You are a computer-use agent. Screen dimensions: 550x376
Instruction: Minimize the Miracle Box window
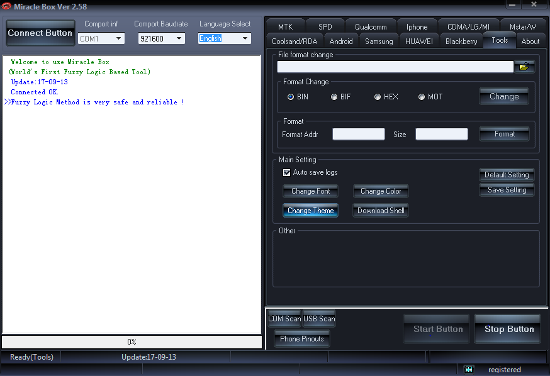(512, 4)
